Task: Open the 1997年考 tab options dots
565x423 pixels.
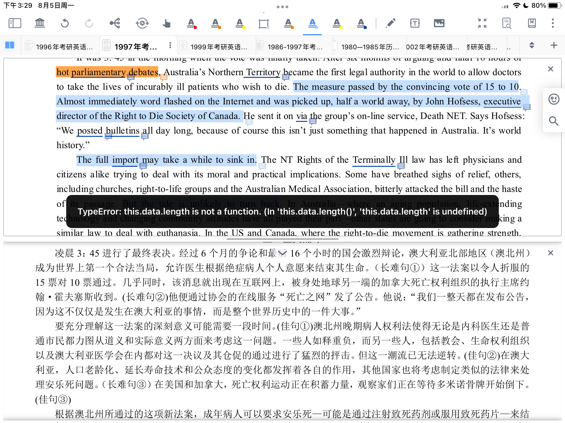Action: (x=170, y=45)
